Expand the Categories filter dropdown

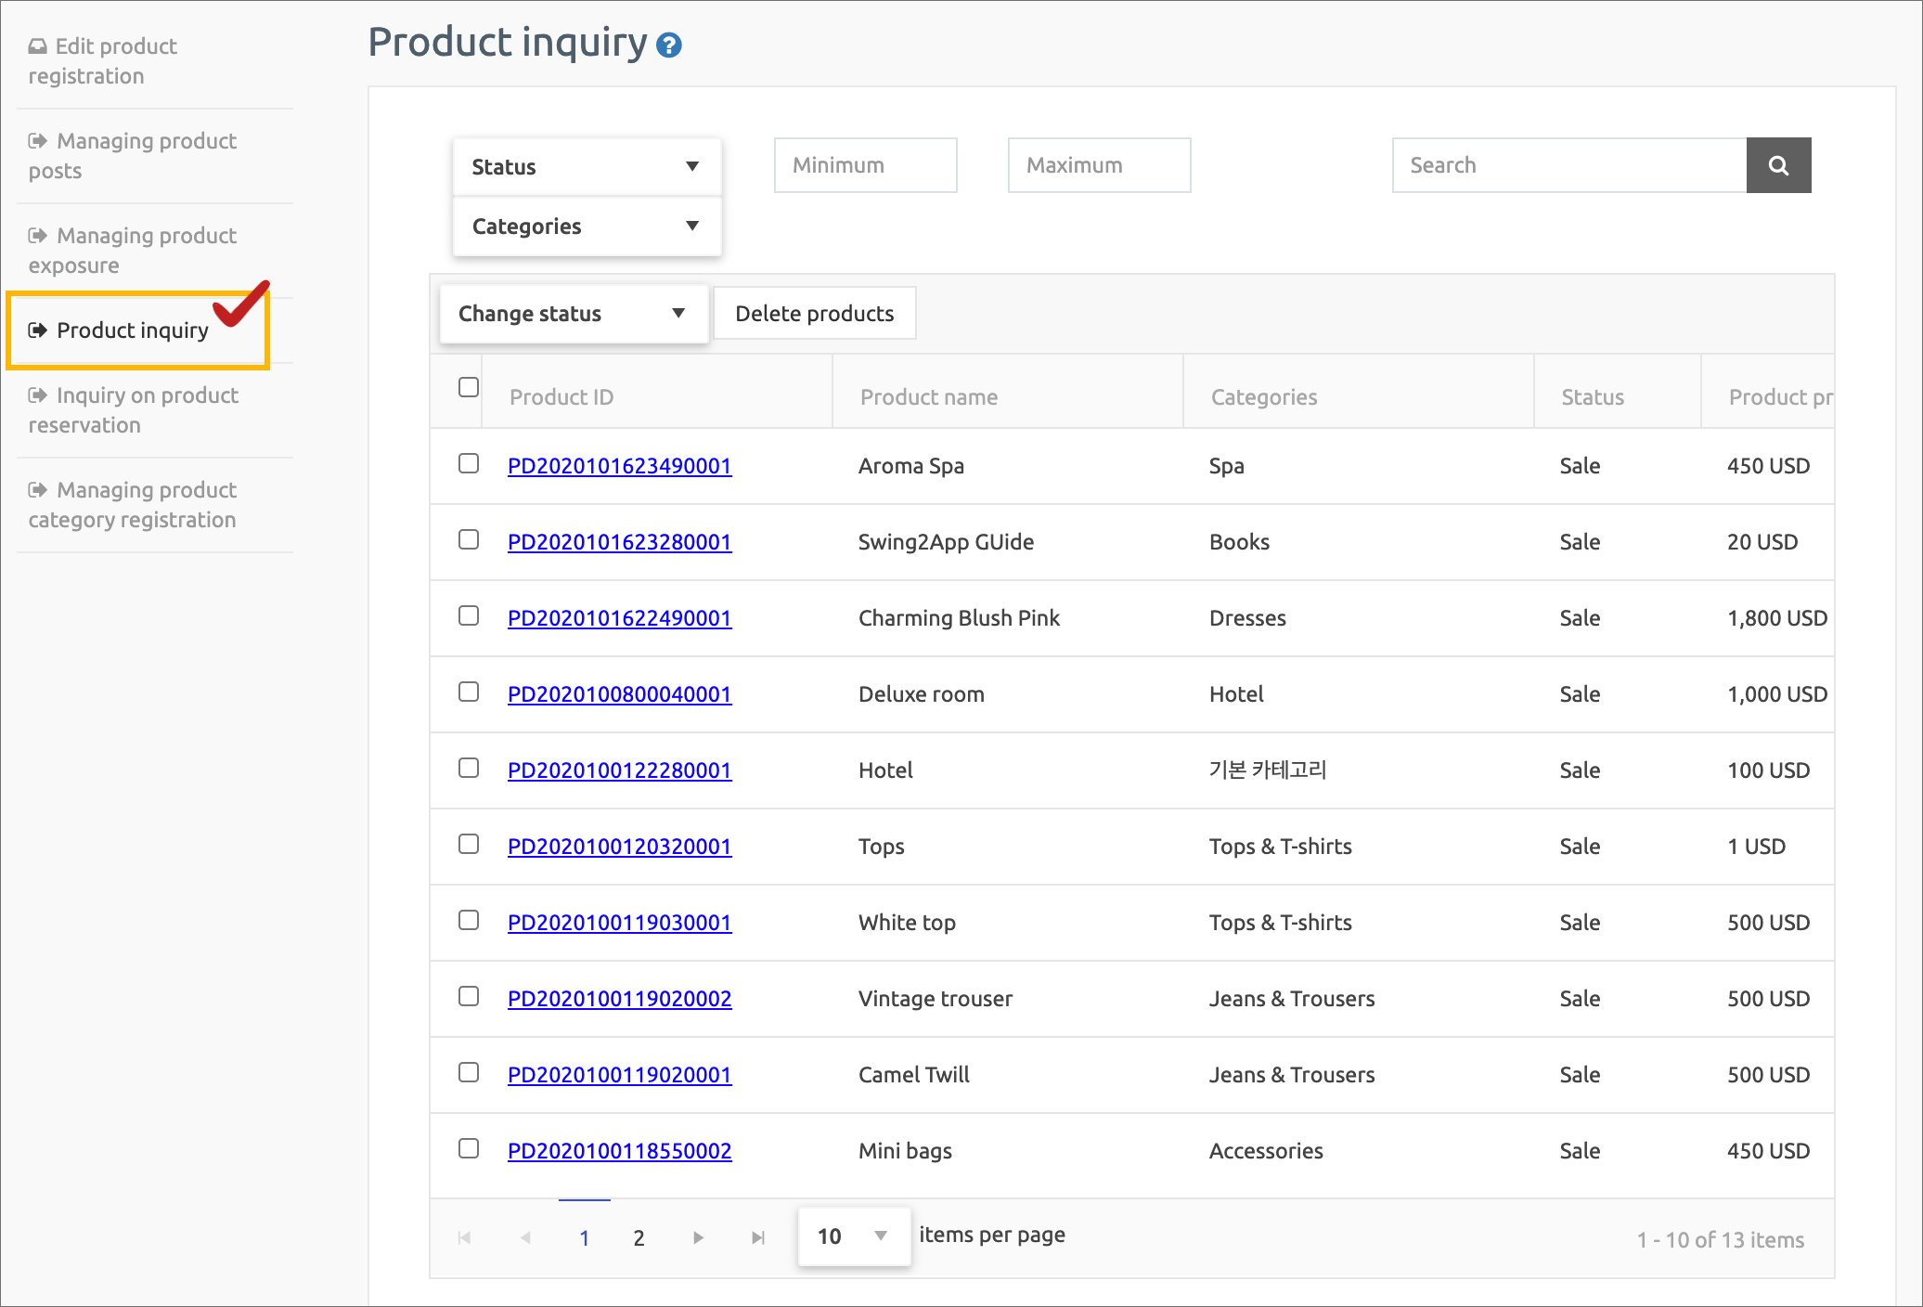(587, 226)
